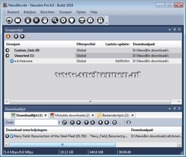Select the a.b.freeware group row

tap(93, 61)
